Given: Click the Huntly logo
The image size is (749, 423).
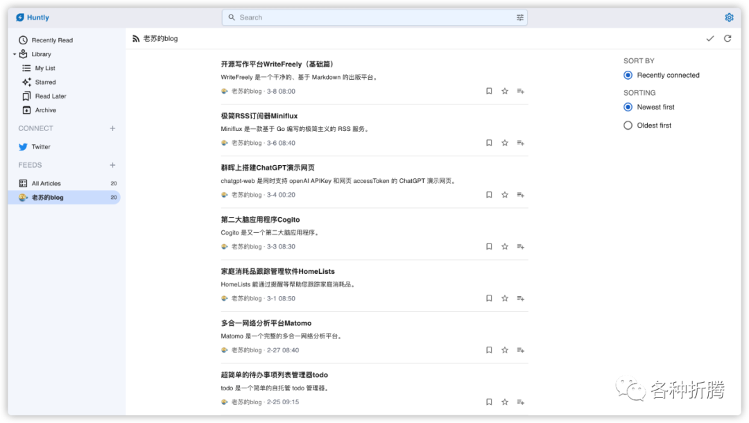Looking at the screenshot, I should [x=33, y=17].
